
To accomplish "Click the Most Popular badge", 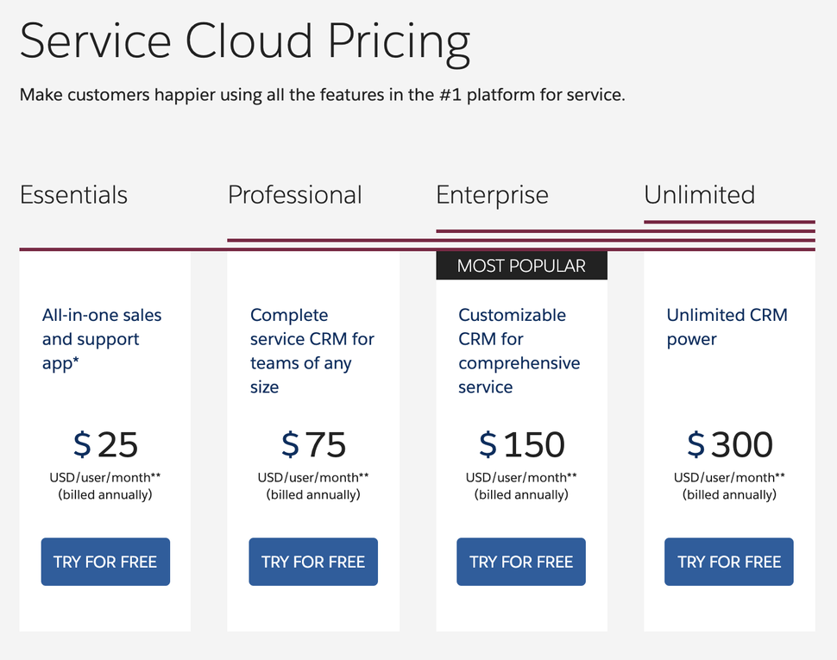I will [521, 266].
